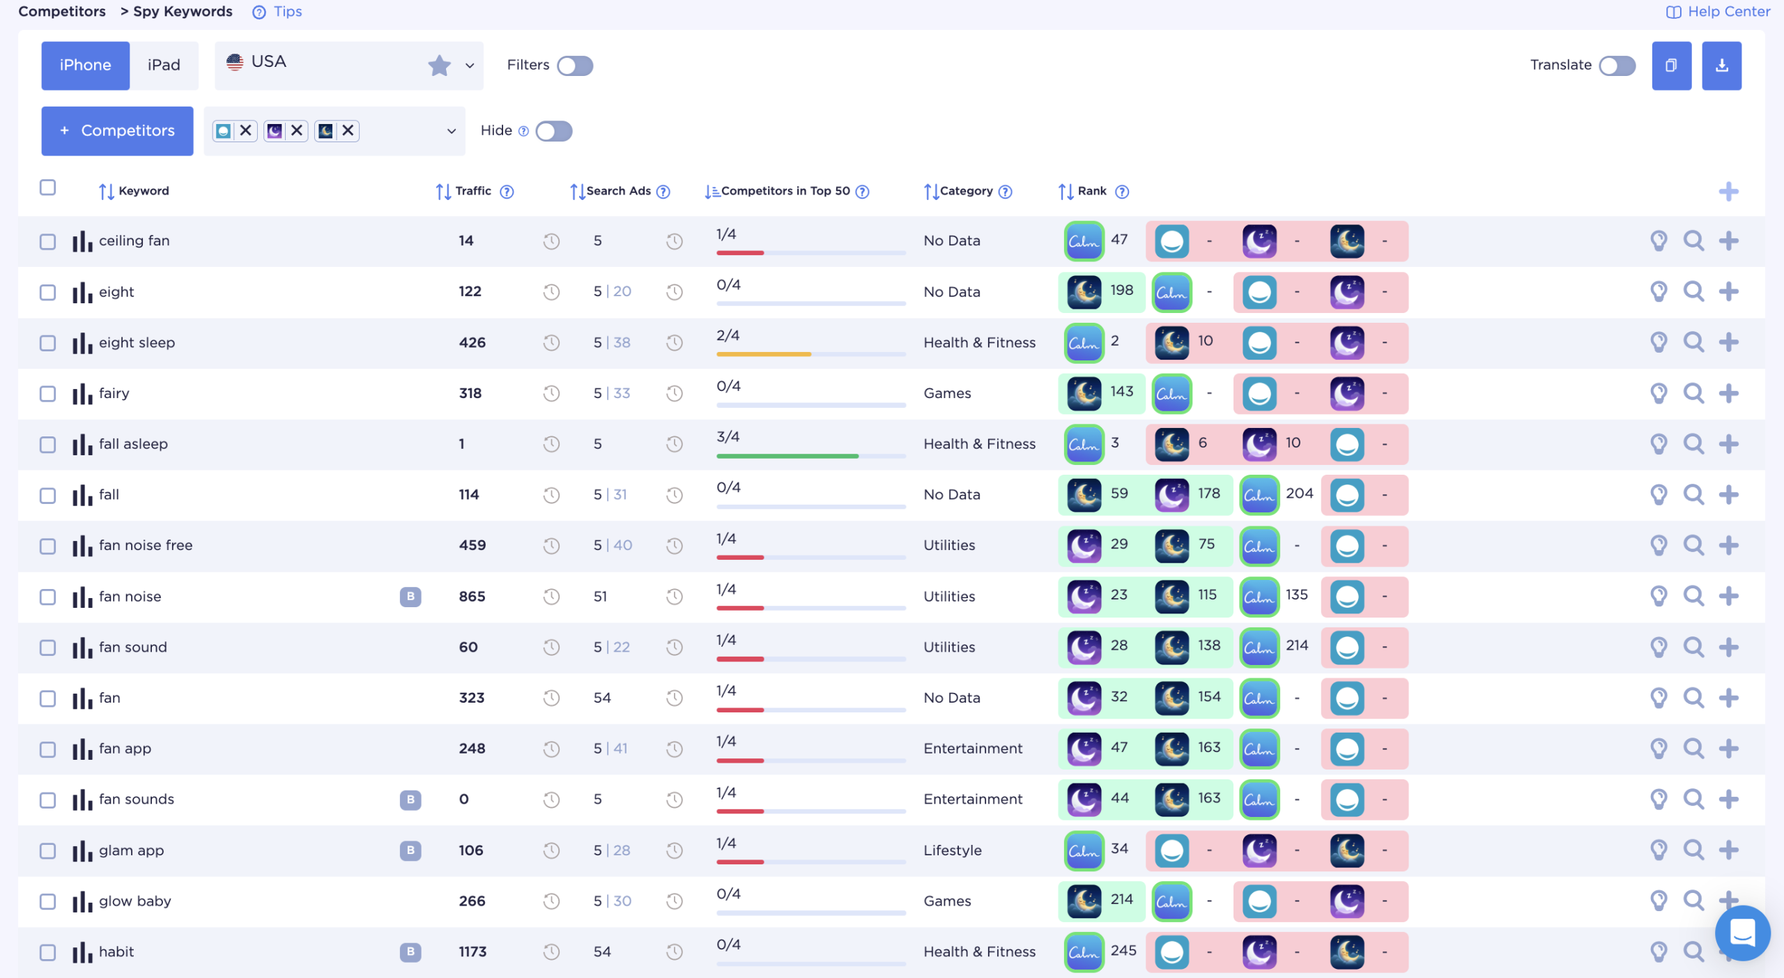Click the red progress bar in ceiling fan row

point(740,252)
